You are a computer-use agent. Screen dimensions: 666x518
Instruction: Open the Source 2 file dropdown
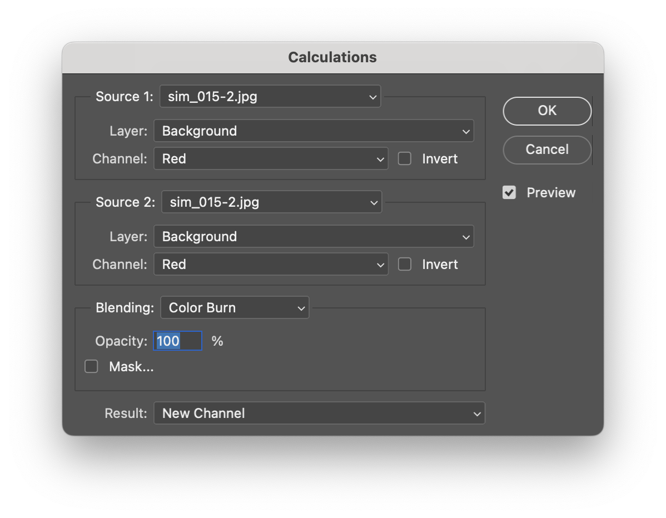coord(271,202)
